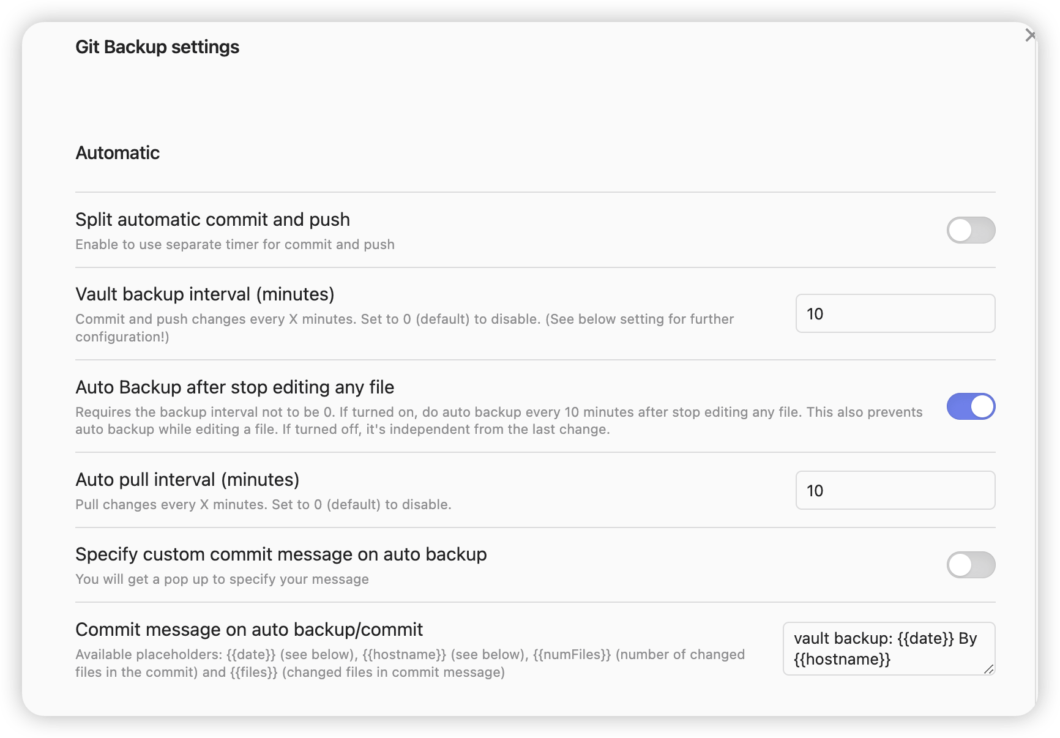This screenshot has height=738, width=1060.
Task: Click the Git Backup settings title
Action: 157,47
